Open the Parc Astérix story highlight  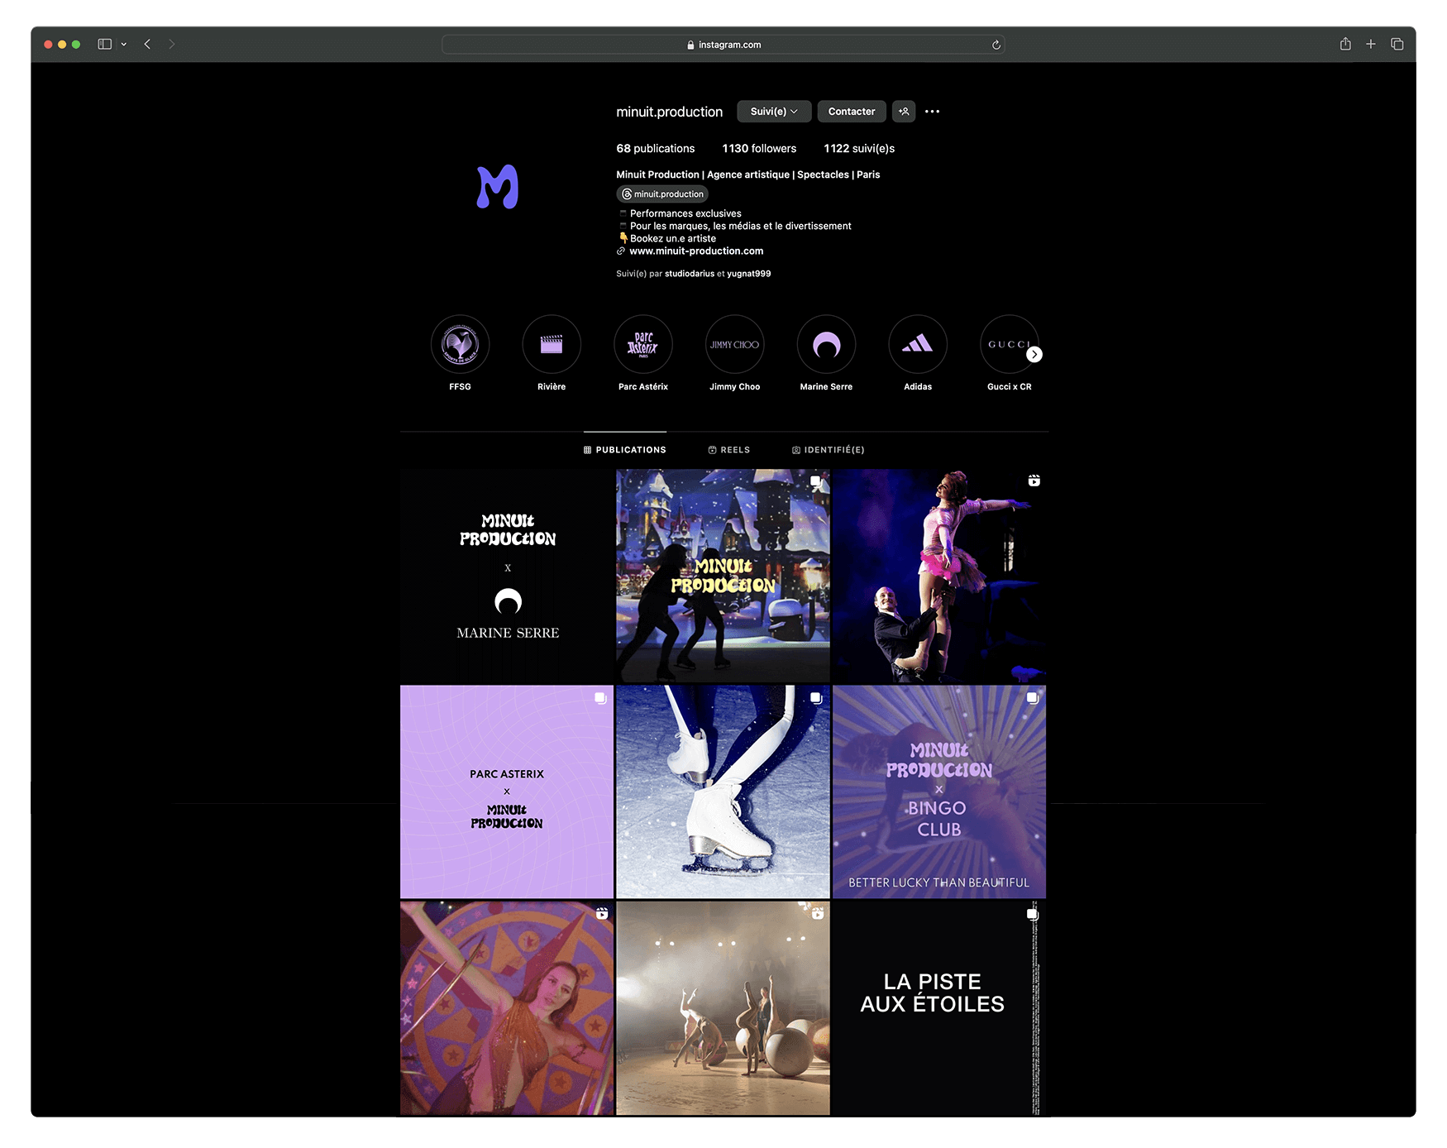[642, 345]
